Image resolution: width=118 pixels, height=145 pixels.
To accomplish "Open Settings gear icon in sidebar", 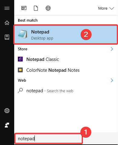I will (x=7, y=111).
